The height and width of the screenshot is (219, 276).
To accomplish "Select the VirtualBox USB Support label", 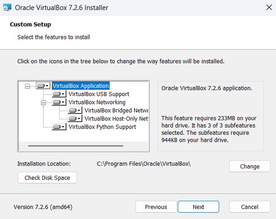I will 97,94.
